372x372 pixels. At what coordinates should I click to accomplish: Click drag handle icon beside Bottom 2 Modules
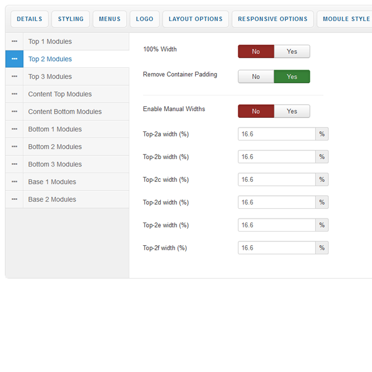(14, 147)
